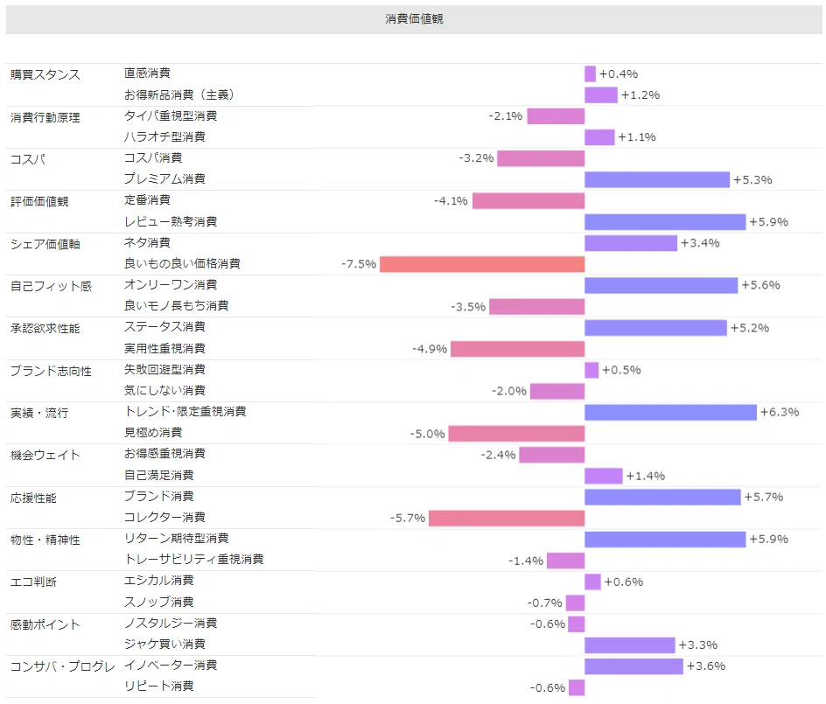Click the エコ判断 category label

click(33, 582)
